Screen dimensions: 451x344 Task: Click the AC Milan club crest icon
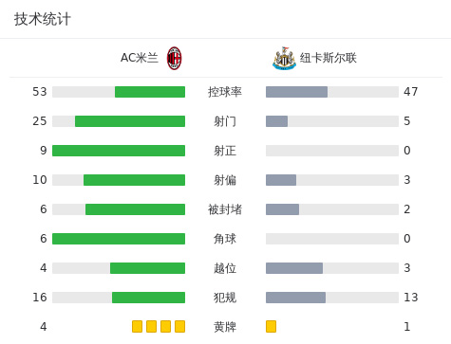(174, 58)
